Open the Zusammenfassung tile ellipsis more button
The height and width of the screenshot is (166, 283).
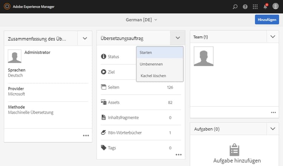(x=86, y=136)
